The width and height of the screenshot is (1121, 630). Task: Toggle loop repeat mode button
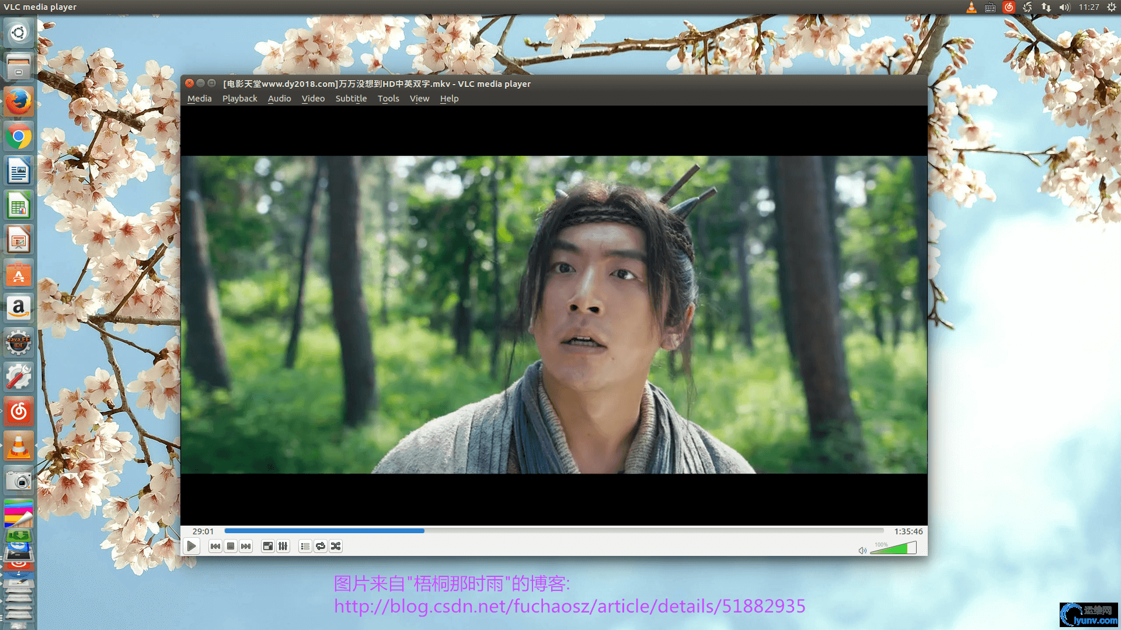[x=321, y=547]
